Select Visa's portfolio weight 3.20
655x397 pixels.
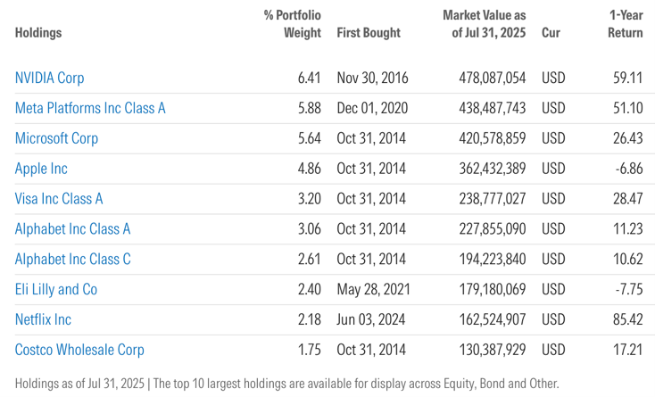(309, 199)
